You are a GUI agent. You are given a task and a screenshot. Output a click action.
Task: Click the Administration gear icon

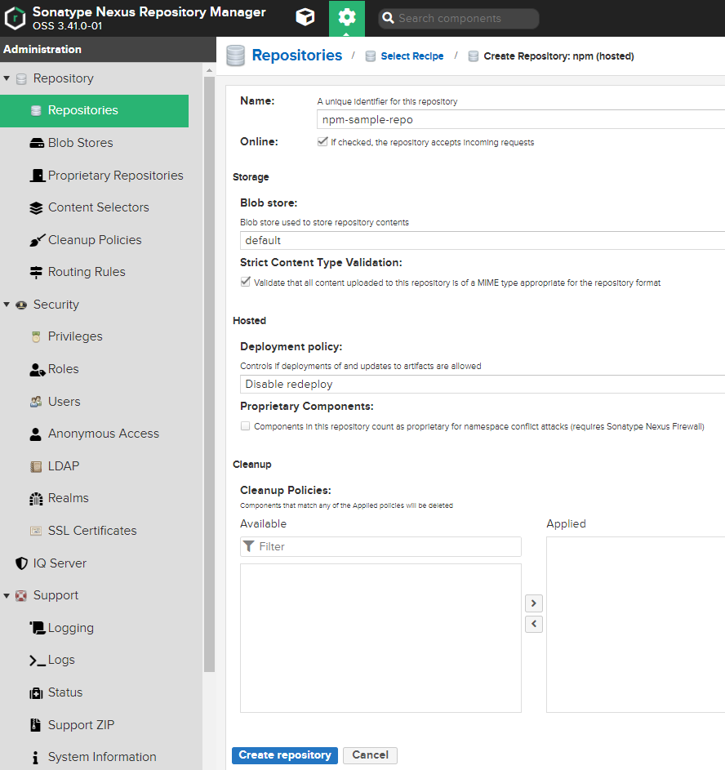(x=347, y=16)
